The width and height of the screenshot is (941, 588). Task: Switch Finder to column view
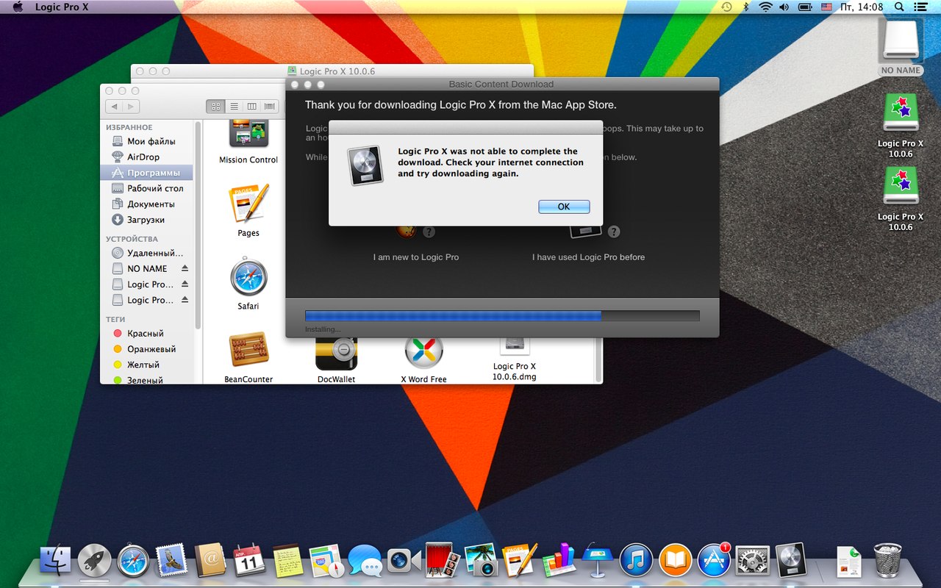coord(251,107)
